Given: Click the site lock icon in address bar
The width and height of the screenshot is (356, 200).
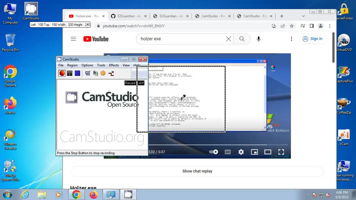Looking at the screenshot, I should point(98,26).
